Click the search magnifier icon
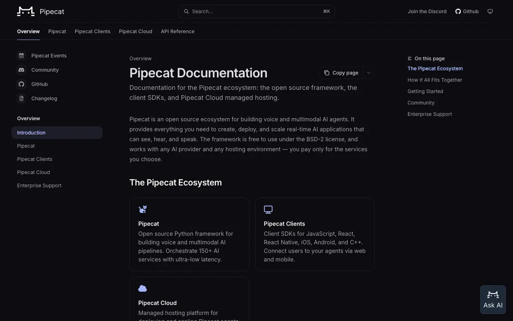513x321 pixels. [186, 12]
